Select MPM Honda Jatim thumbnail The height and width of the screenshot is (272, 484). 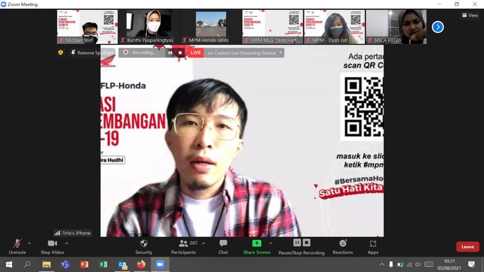211,27
